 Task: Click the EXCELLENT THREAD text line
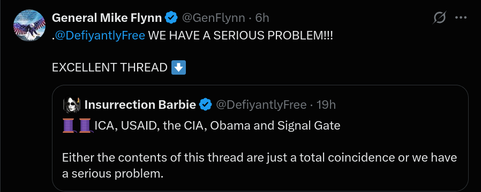pos(109,67)
